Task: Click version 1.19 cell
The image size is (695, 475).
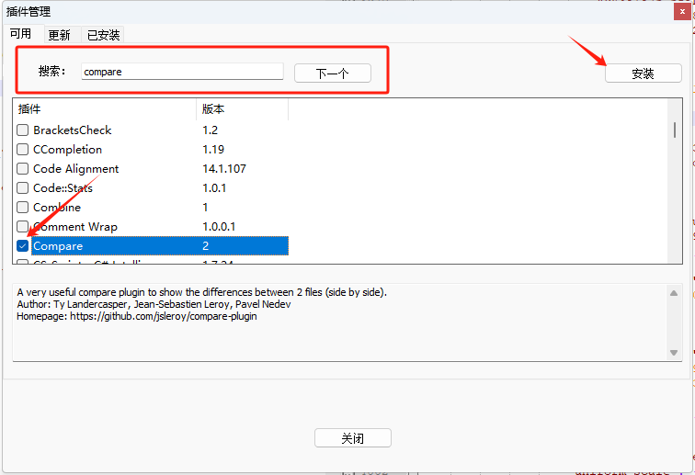Action: coord(213,150)
